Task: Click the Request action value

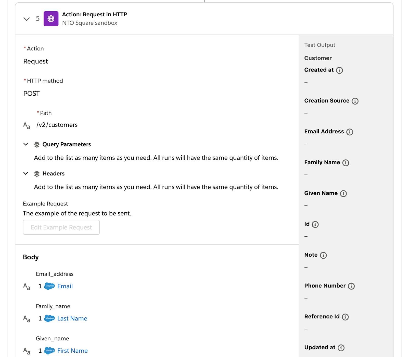Action: 36,61
